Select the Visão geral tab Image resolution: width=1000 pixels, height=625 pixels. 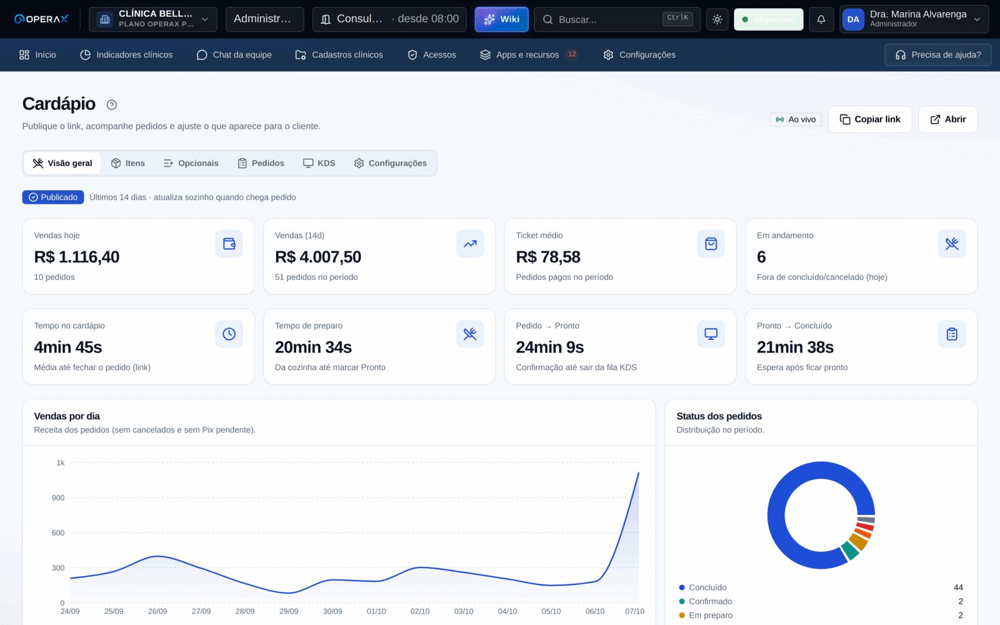pos(62,163)
